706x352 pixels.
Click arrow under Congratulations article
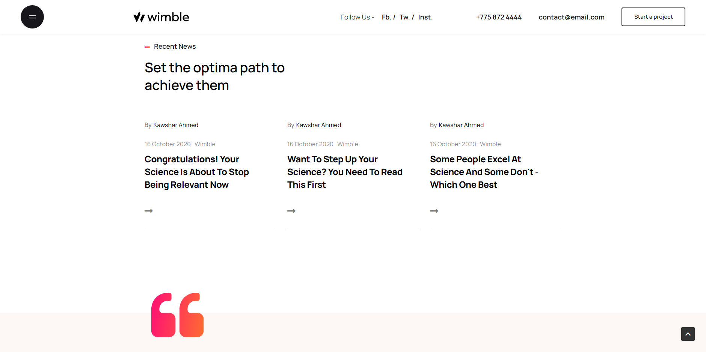coord(149,211)
